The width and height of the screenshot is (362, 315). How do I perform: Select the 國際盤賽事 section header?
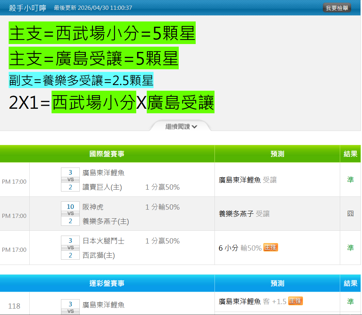tap(107, 154)
